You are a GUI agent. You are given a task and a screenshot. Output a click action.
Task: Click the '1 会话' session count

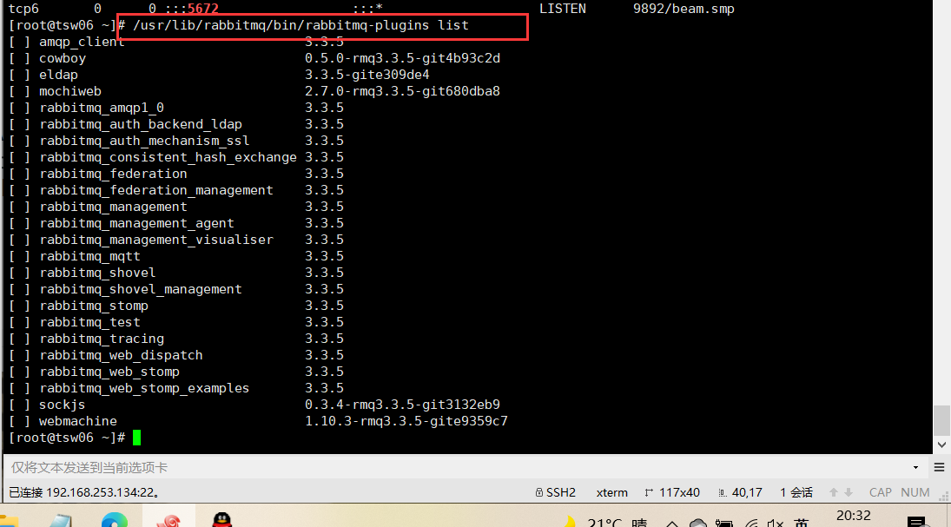796,492
